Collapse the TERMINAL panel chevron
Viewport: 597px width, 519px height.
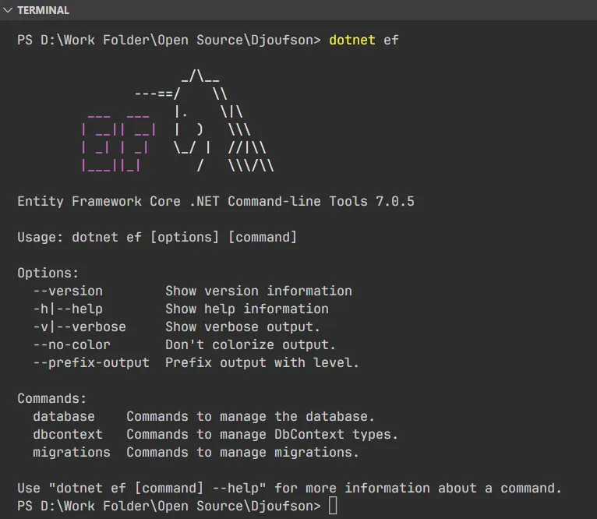click(x=8, y=10)
